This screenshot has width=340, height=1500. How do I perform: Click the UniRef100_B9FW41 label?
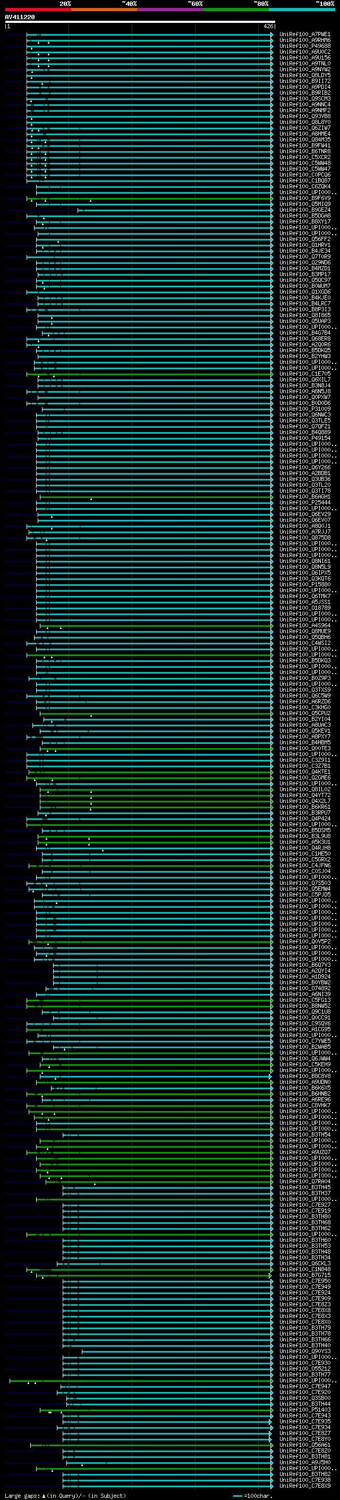click(304, 145)
